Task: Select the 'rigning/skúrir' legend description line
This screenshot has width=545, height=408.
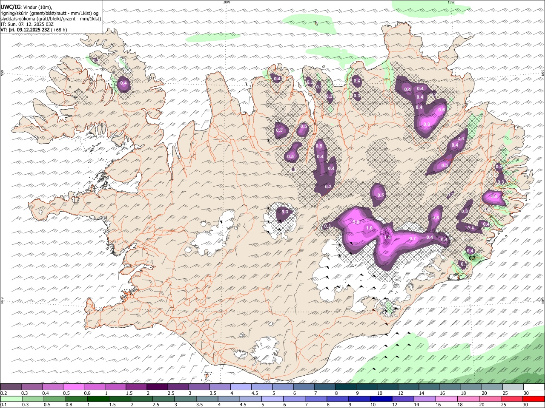Action: point(50,13)
